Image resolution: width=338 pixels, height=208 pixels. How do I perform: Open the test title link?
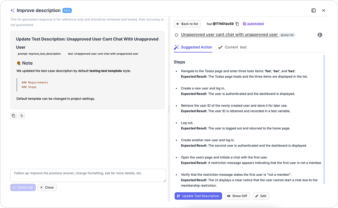(229, 35)
